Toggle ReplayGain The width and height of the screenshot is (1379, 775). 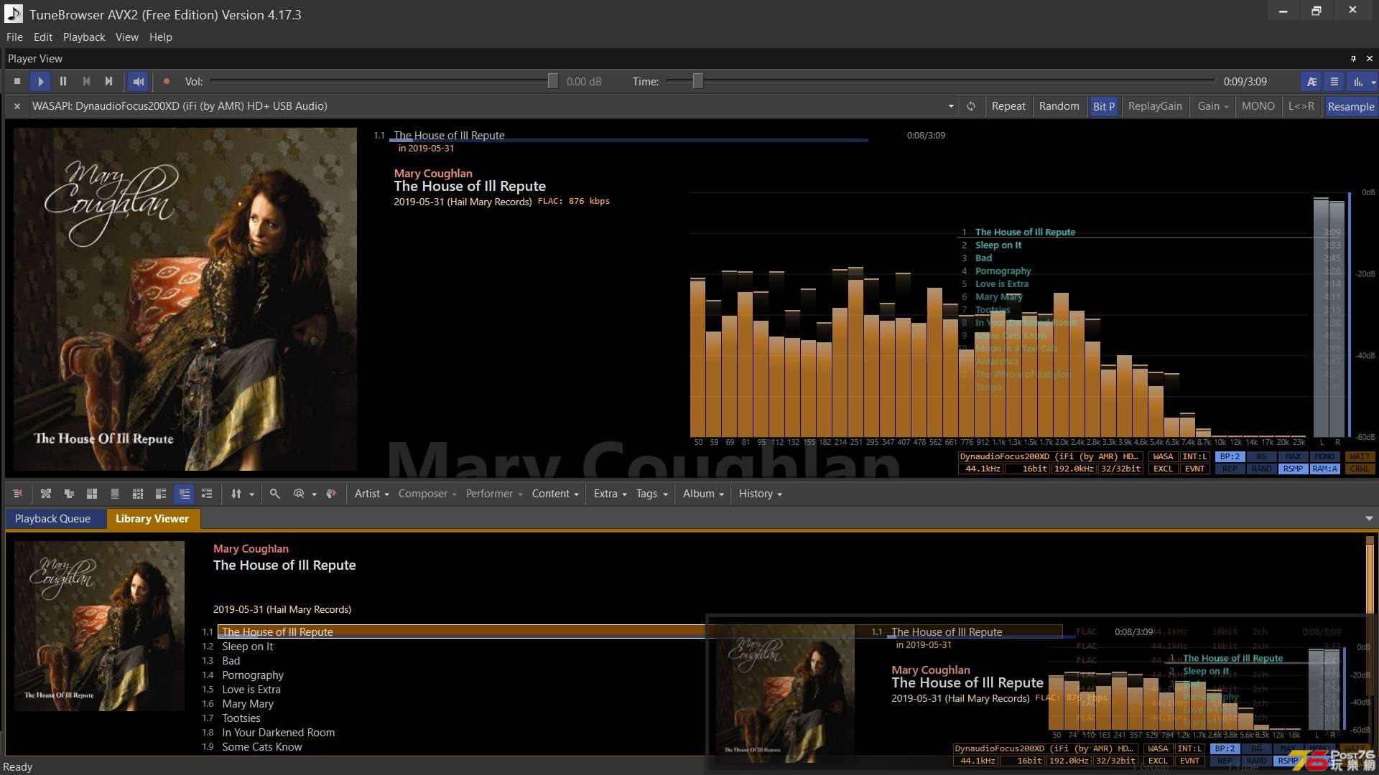[1155, 106]
